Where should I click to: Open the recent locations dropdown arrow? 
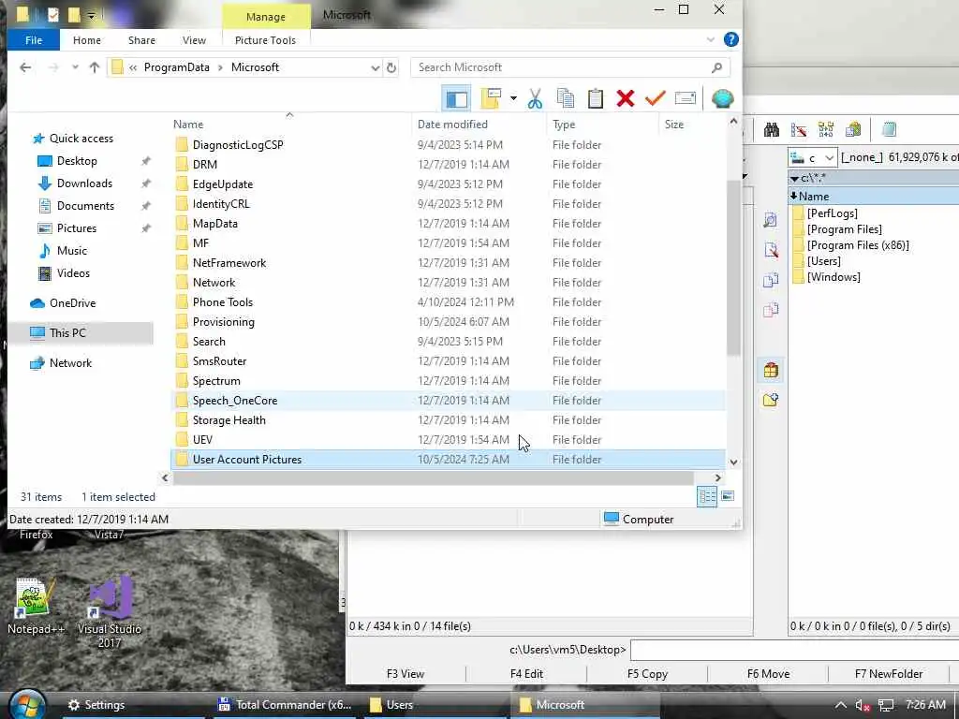[75, 67]
